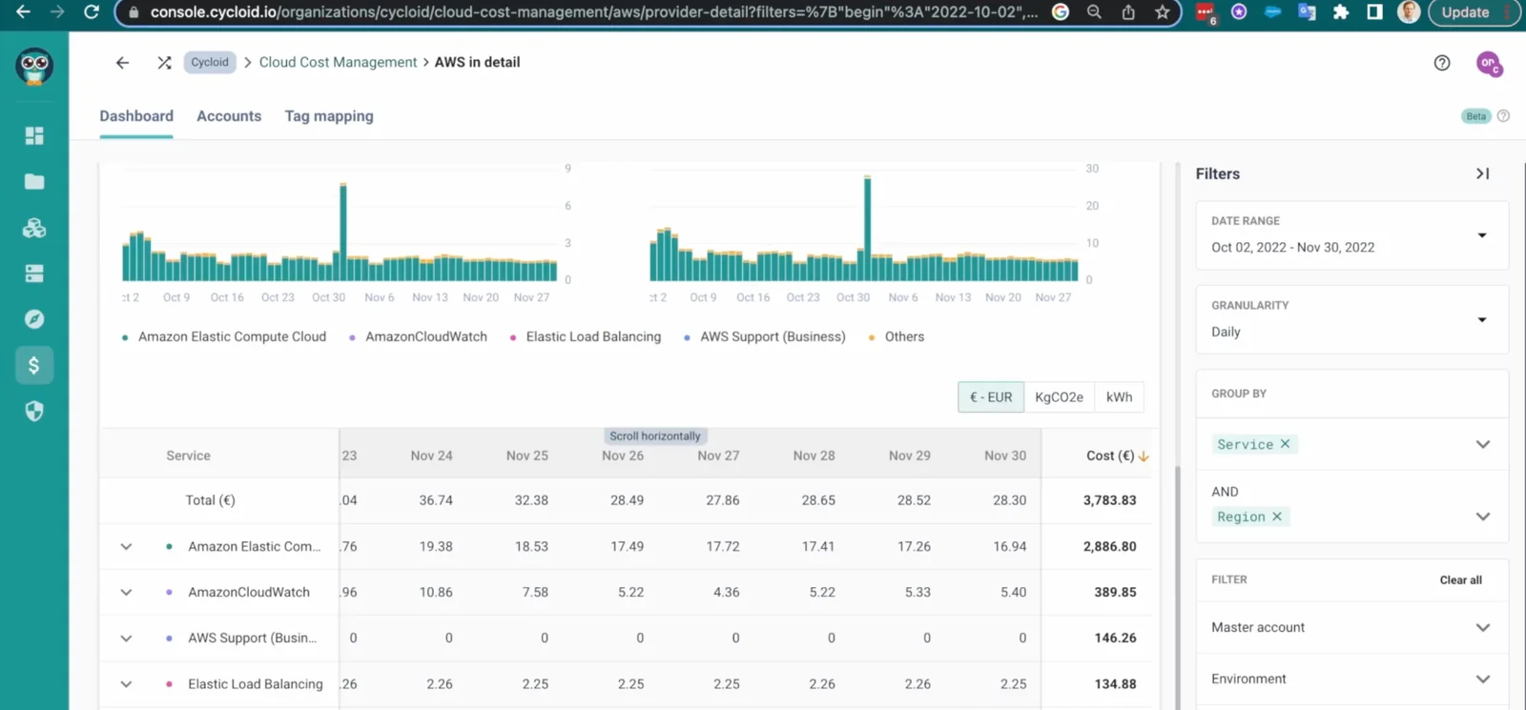Click the in-app back arrow

pyautogui.click(x=122, y=62)
